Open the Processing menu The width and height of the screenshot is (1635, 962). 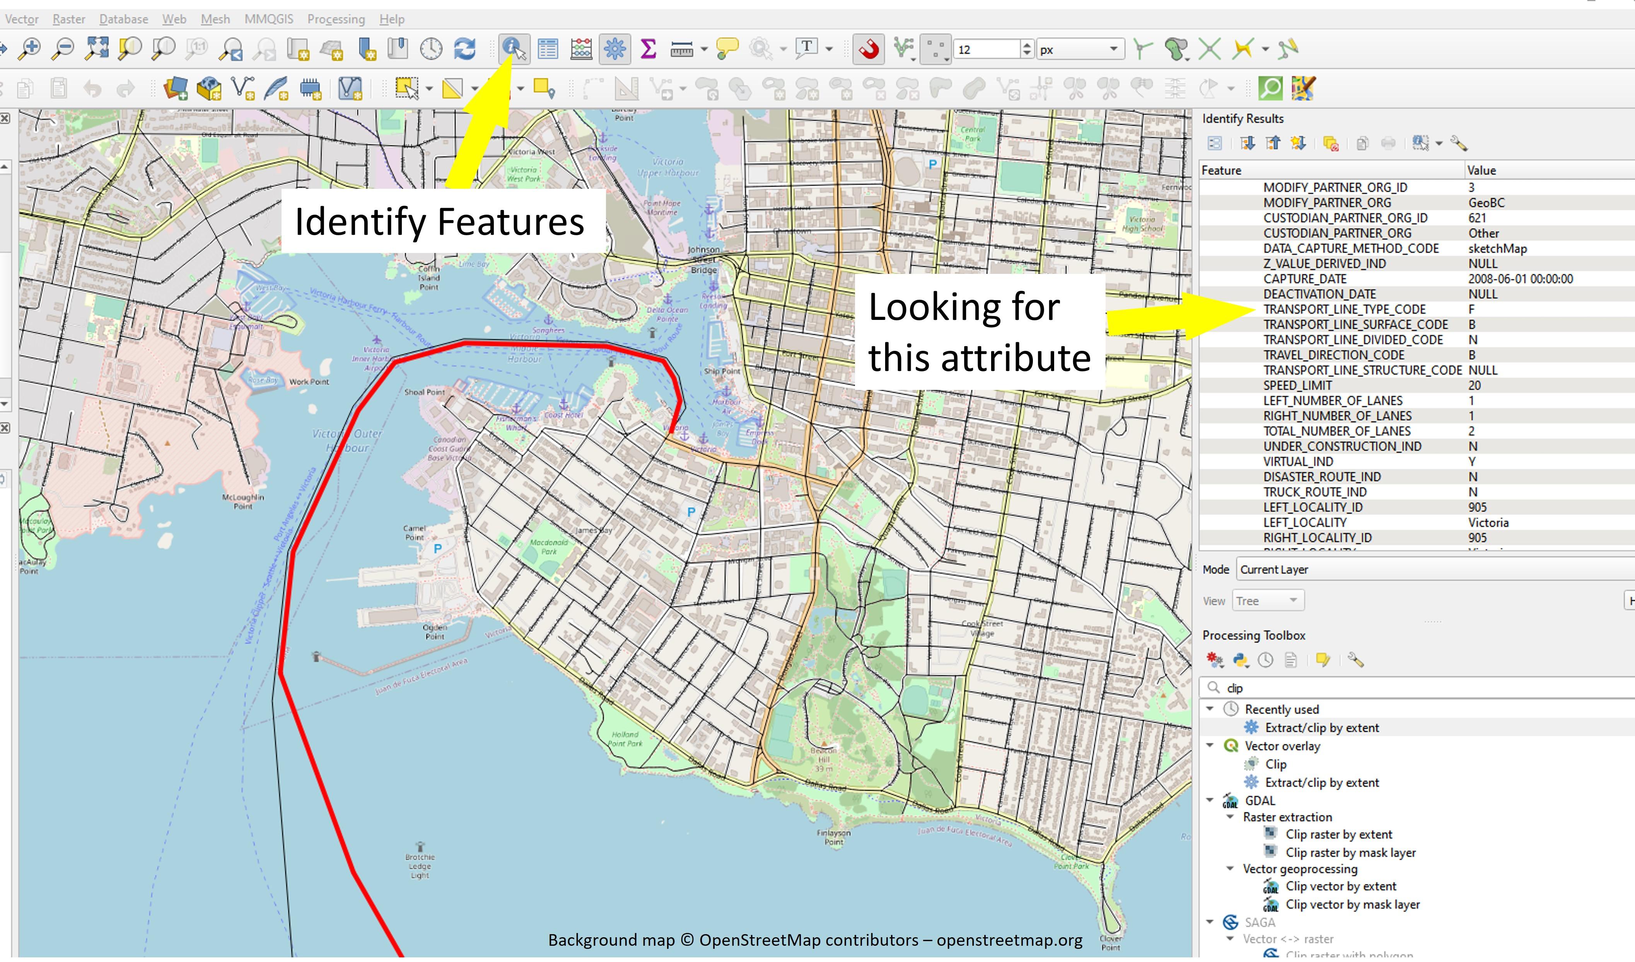(335, 19)
